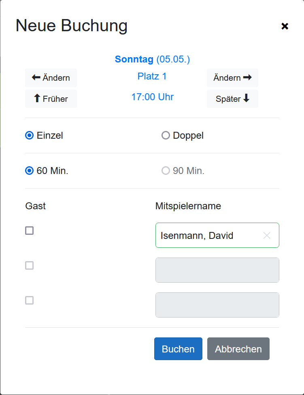Click the second Mitspielername field
Image resolution: width=304 pixels, height=395 pixels.
[217, 270]
